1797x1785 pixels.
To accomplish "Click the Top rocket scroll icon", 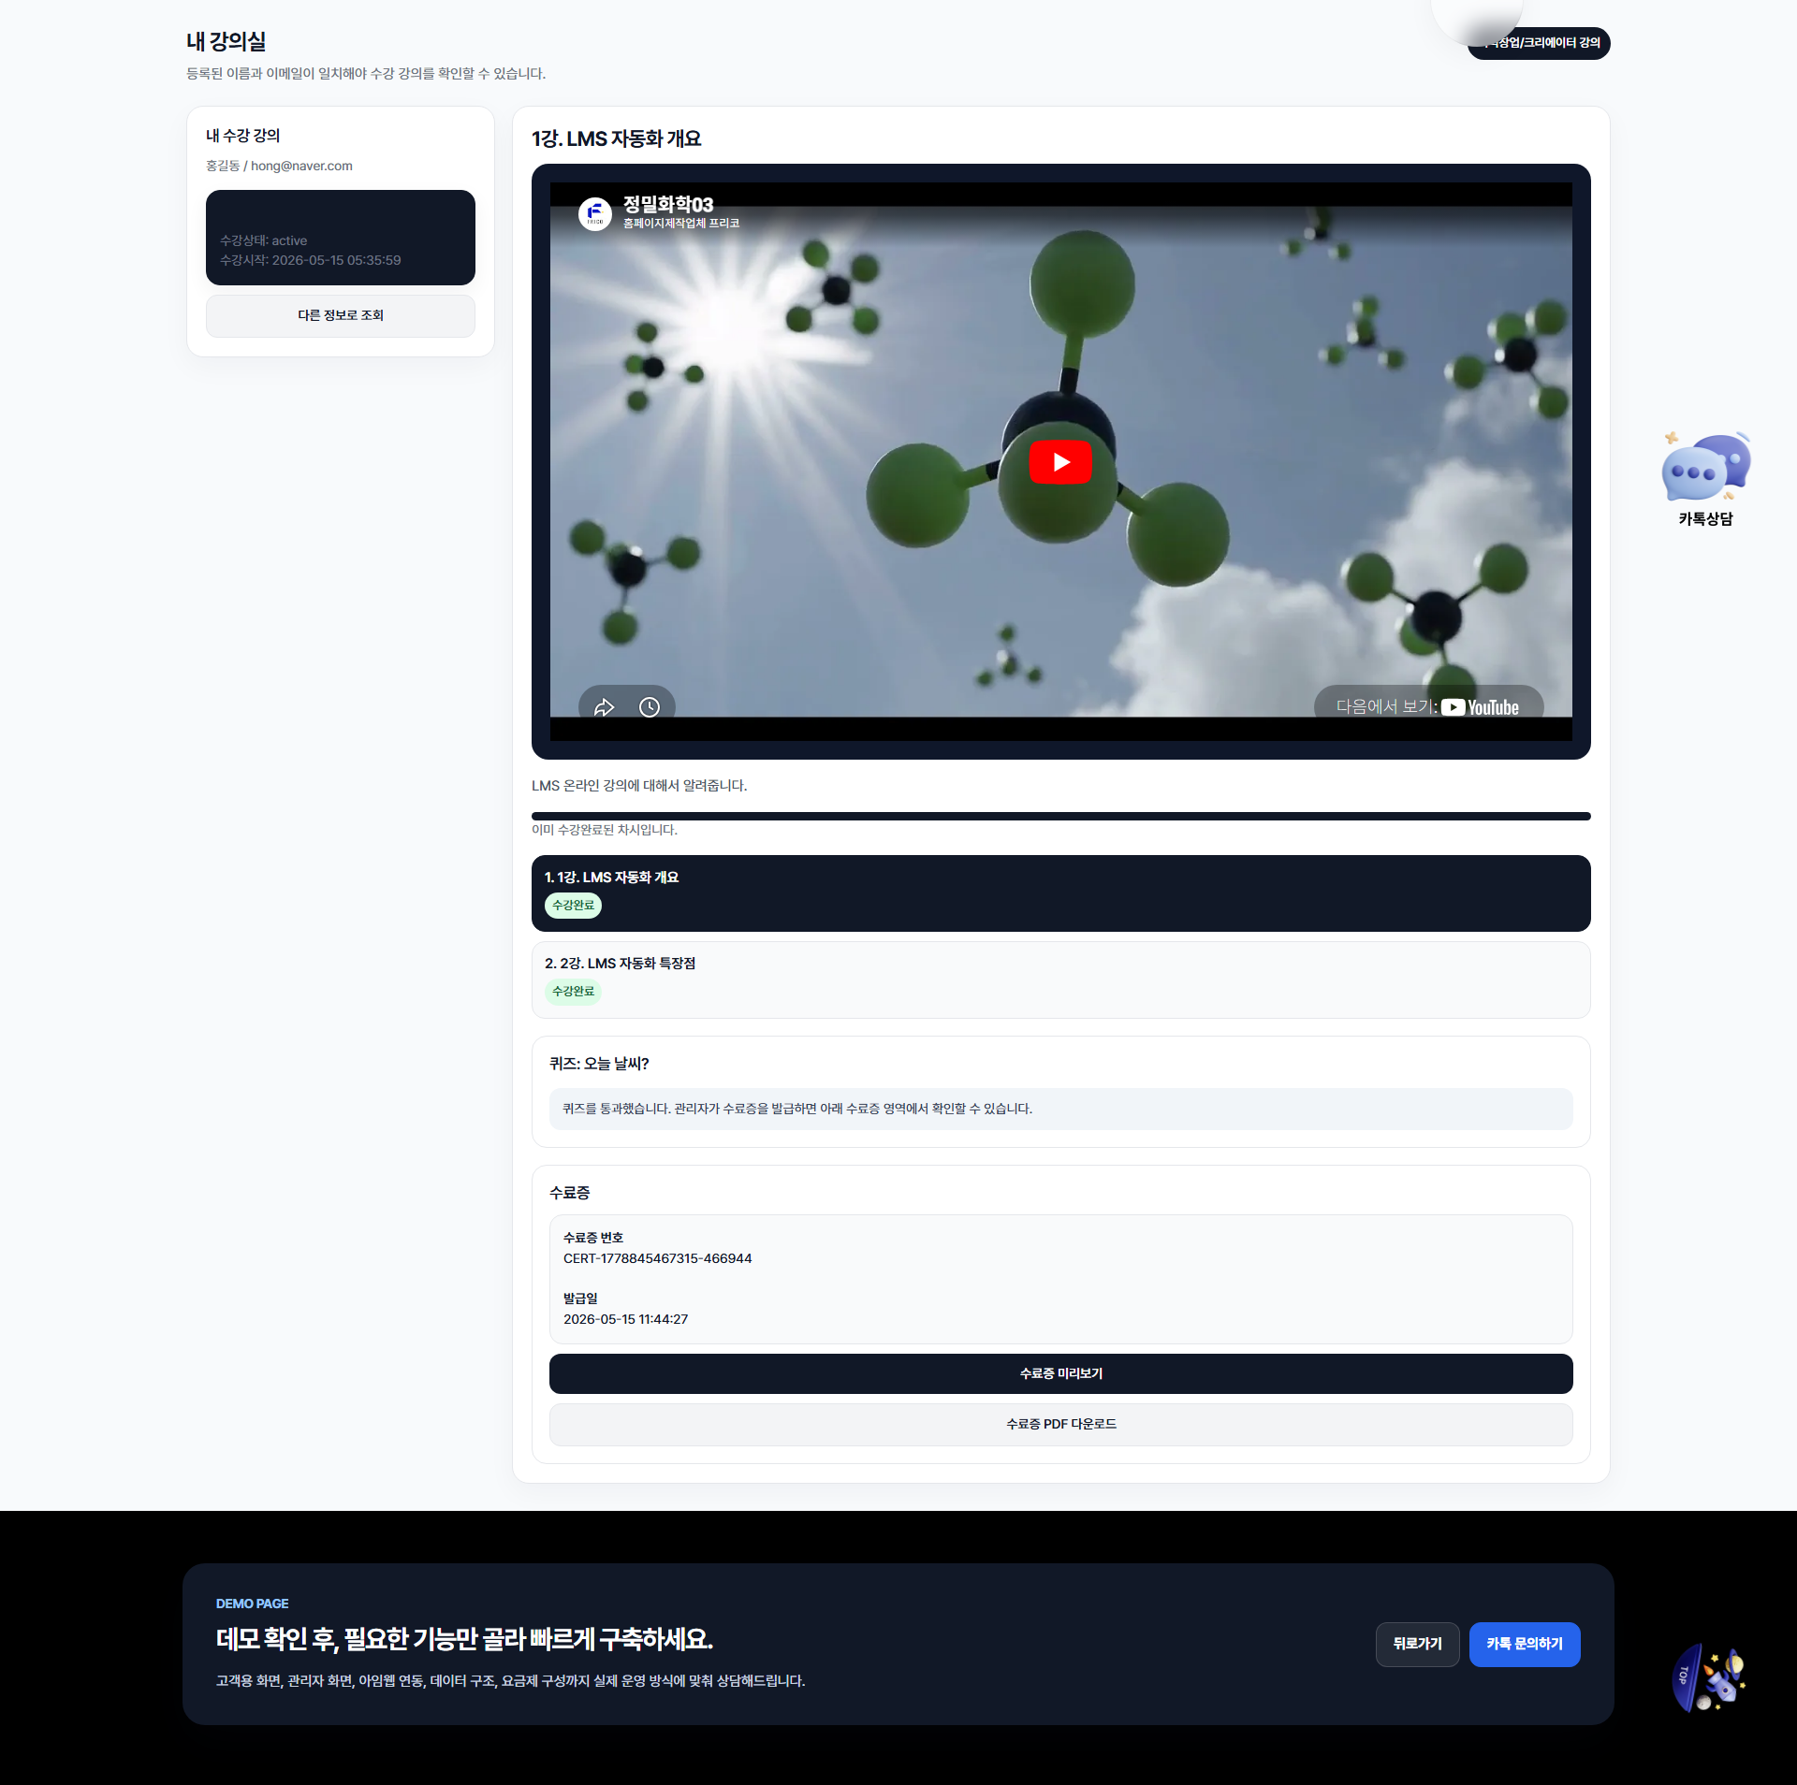I will coord(1708,1678).
